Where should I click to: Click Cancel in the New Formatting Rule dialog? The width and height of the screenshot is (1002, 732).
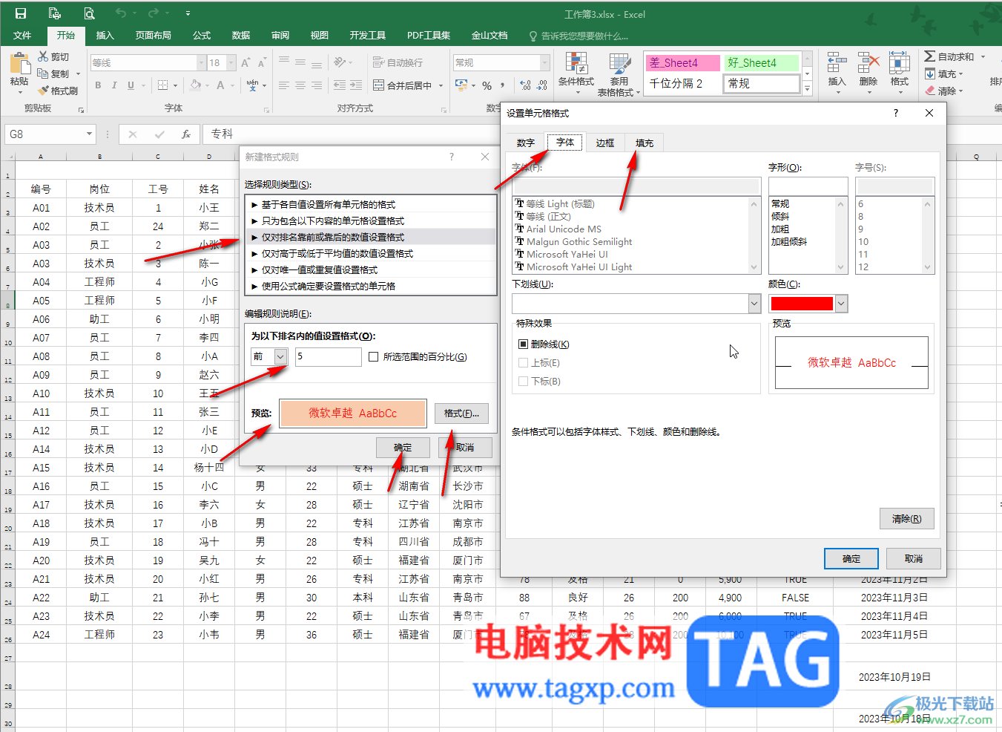coord(465,448)
